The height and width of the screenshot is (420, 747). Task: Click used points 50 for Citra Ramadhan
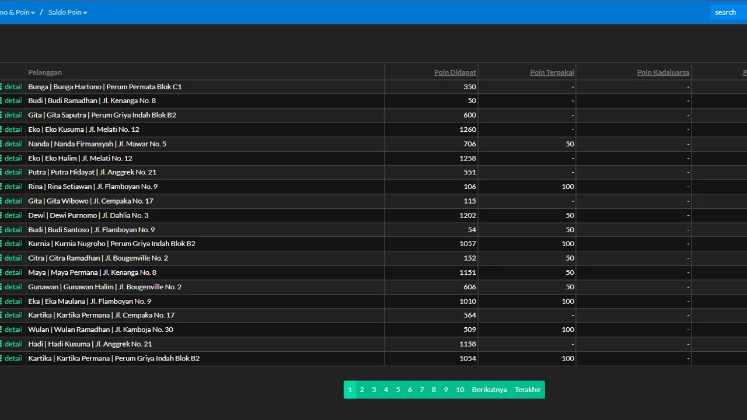click(570, 258)
